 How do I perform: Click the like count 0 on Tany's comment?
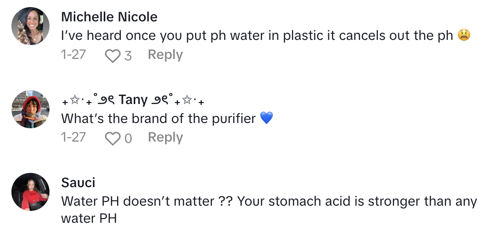[x=128, y=138]
